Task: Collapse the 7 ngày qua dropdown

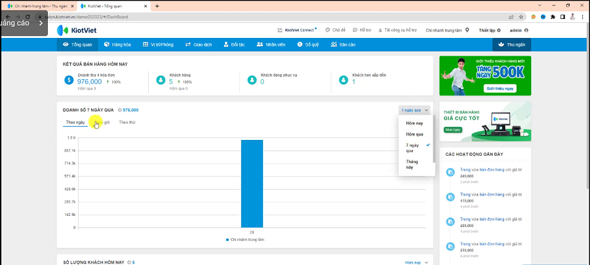Action: 414,111
